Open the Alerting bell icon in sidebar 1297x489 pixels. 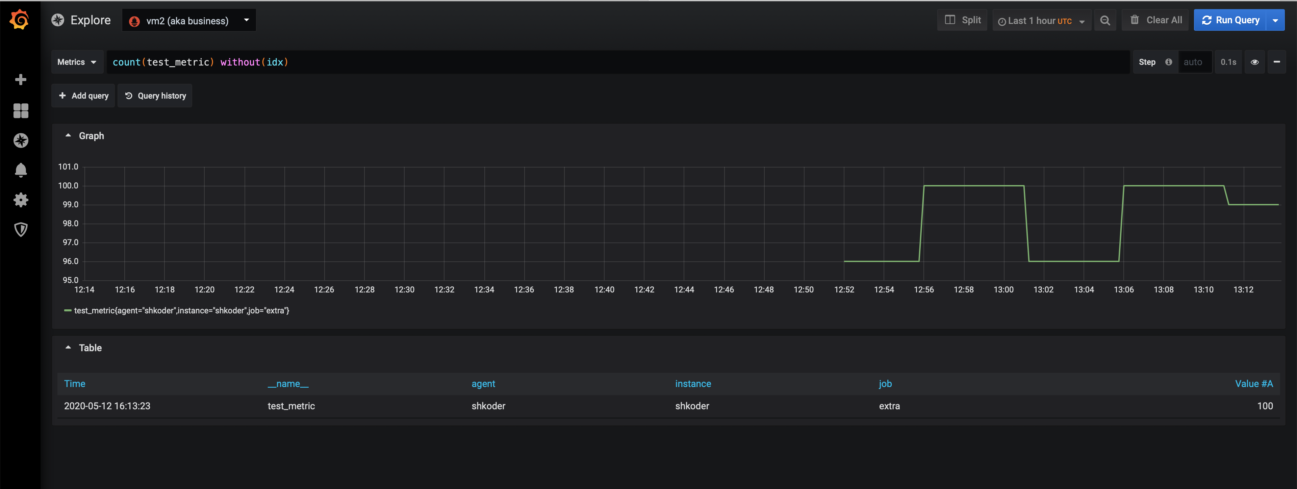click(x=21, y=170)
